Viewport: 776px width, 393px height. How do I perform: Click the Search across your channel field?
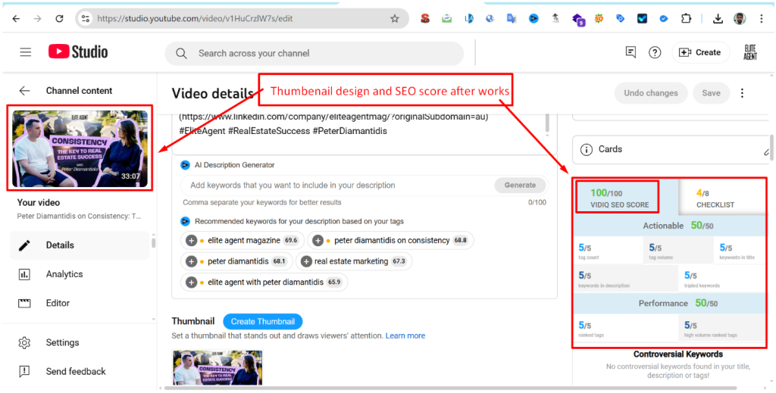[314, 54]
